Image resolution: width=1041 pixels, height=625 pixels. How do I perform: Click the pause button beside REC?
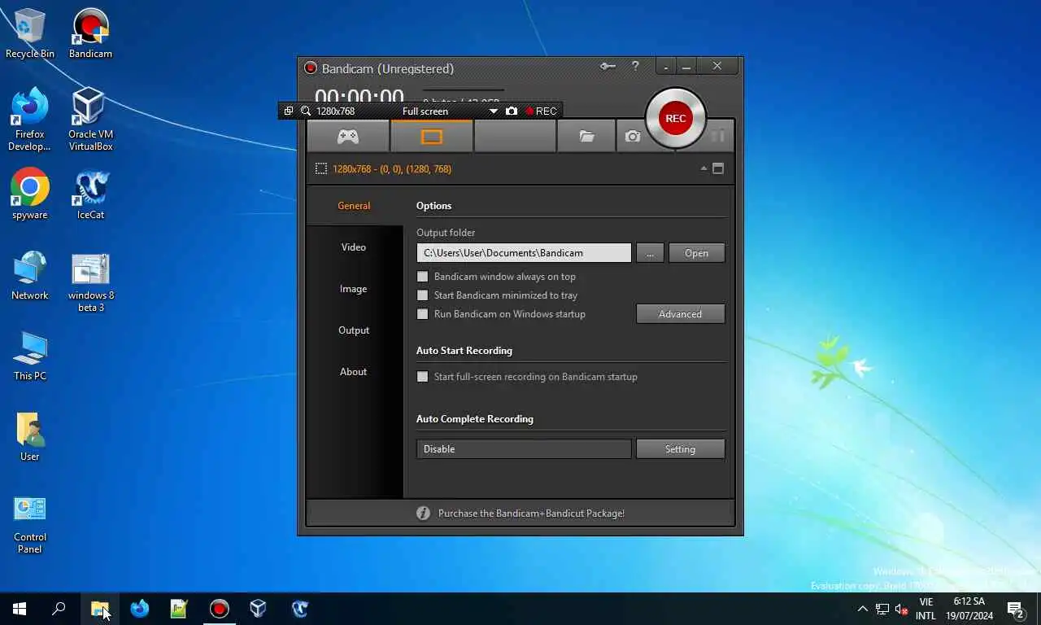pyautogui.click(x=717, y=136)
